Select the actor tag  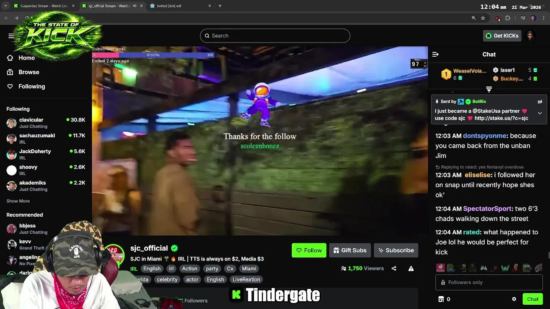pyautogui.click(x=192, y=279)
